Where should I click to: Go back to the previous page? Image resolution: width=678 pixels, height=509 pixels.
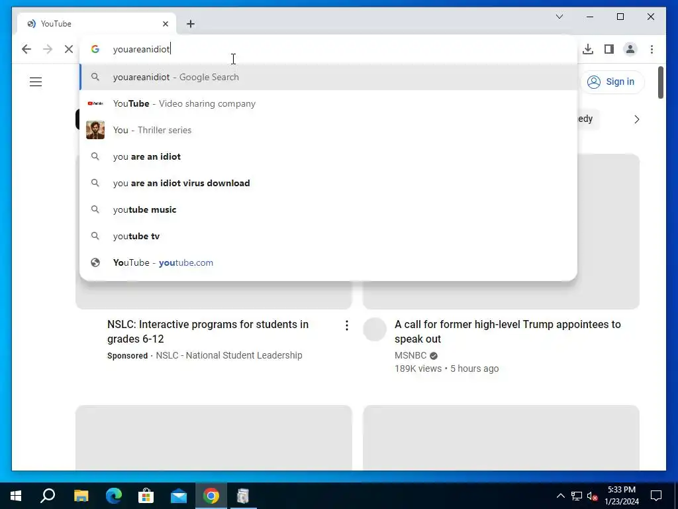point(26,49)
